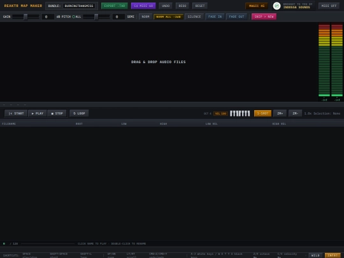The height and width of the screenshot is (258, 344).
Task: Click the GAIN slider handle
Action: [25, 17]
